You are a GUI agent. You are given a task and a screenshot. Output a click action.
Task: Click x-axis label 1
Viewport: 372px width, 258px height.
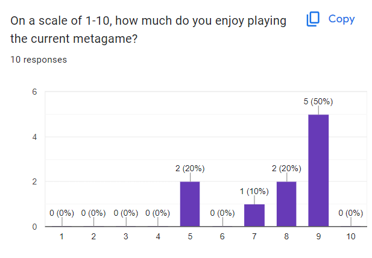61,237
